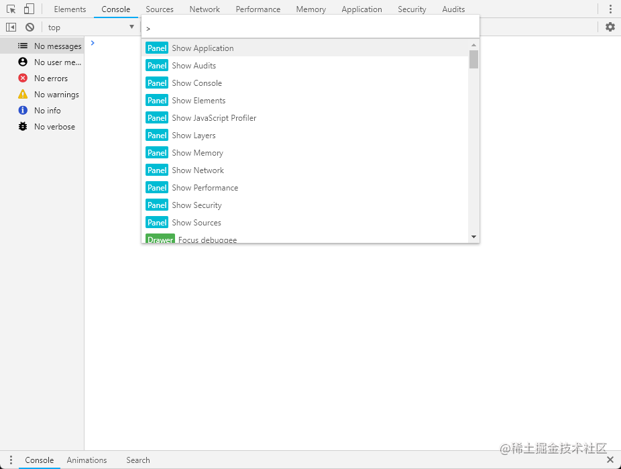This screenshot has width=621, height=469.
Task: Open the Performance tab
Action: tap(258, 9)
